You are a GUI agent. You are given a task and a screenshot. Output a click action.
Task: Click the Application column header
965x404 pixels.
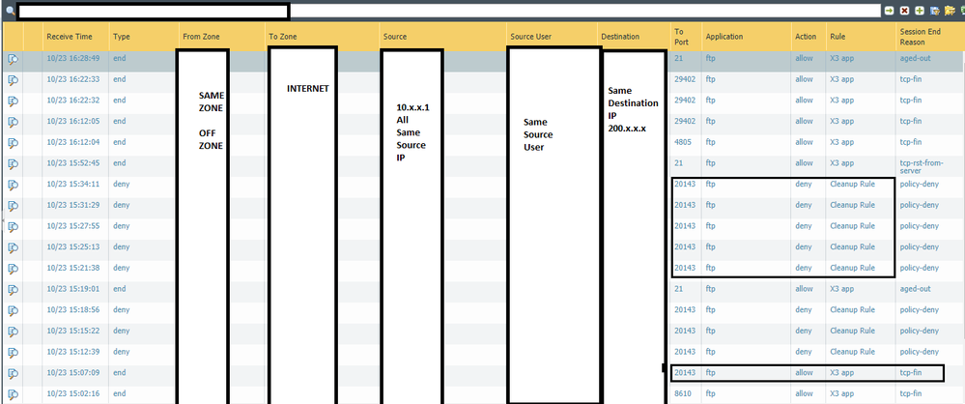click(x=724, y=37)
